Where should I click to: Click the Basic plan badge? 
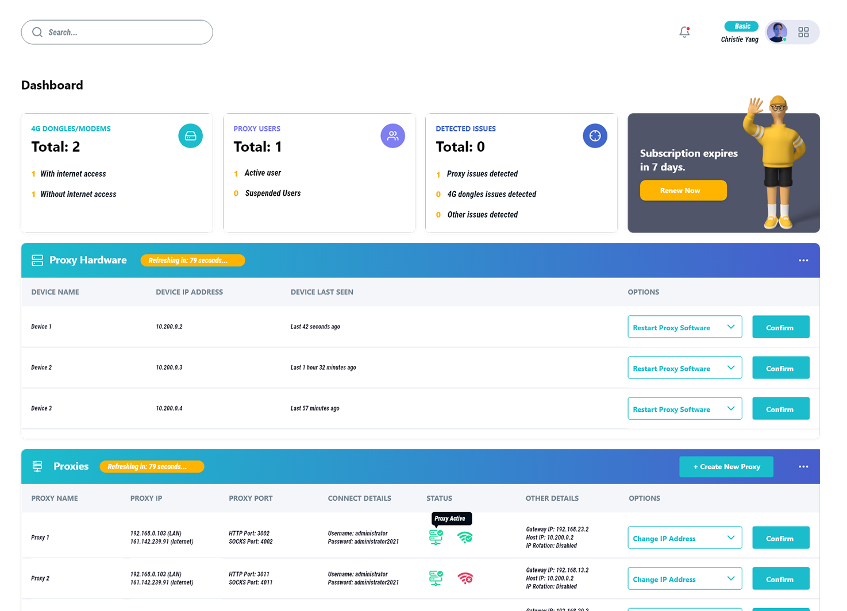[x=741, y=26]
